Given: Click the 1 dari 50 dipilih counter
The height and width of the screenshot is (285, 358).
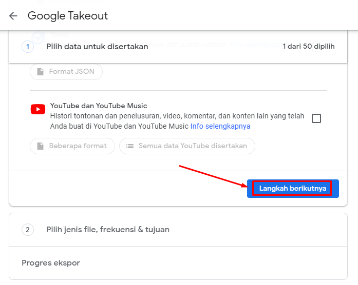Looking at the screenshot, I should click(x=309, y=47).
